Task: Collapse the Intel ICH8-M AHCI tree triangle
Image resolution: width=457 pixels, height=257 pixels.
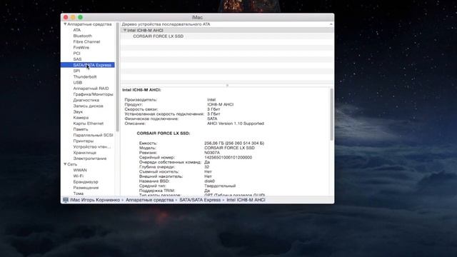Action: pyautogui.click(x=125, y=30)
